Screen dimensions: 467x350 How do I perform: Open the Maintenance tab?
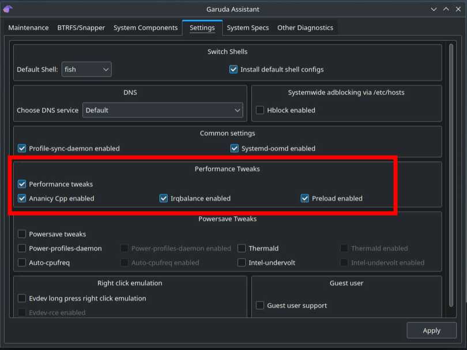[x=28, y=28]
